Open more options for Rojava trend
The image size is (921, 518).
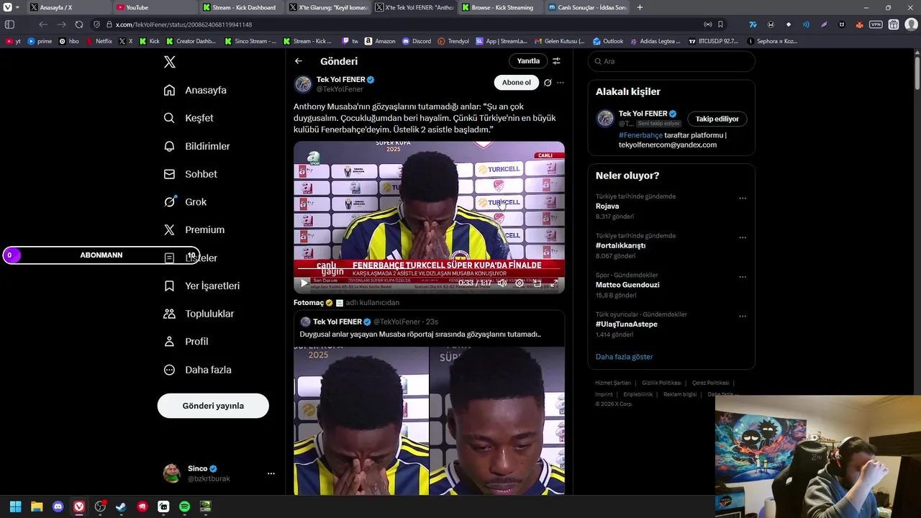click(x=743, y=199)
